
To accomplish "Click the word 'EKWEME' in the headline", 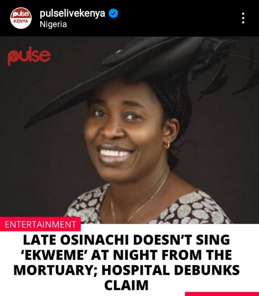I will 54,255.
